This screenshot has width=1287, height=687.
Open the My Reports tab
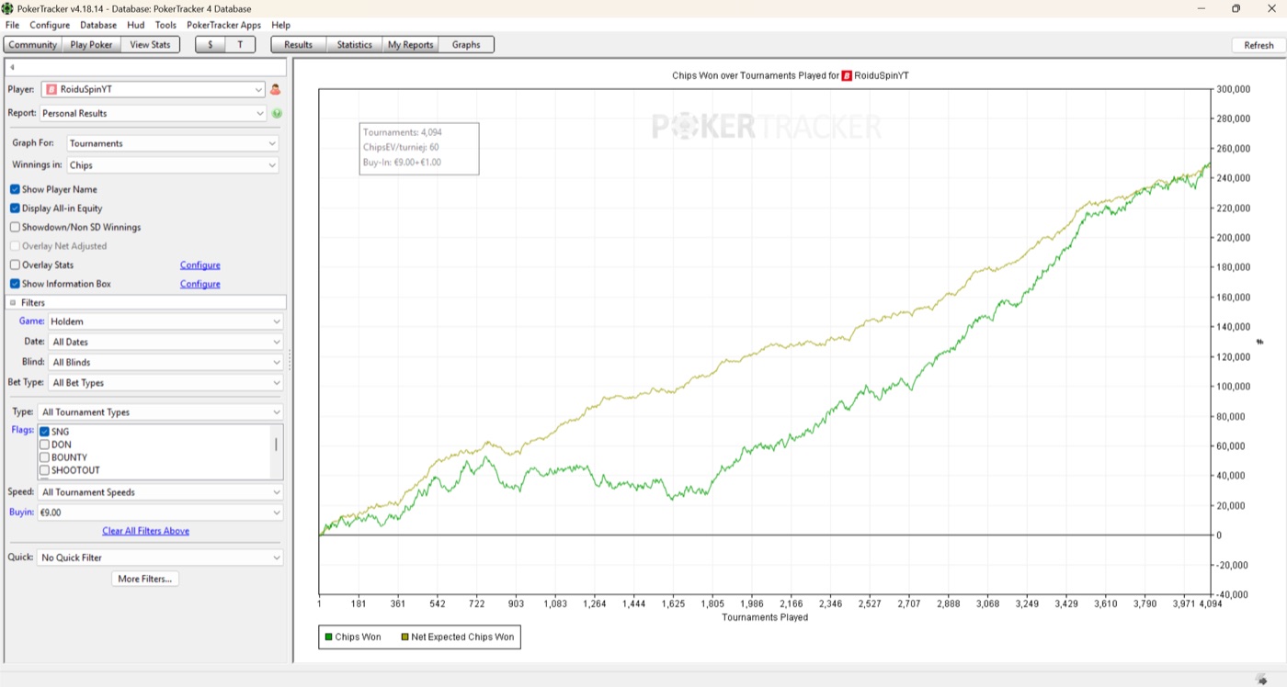click(410, 44)
